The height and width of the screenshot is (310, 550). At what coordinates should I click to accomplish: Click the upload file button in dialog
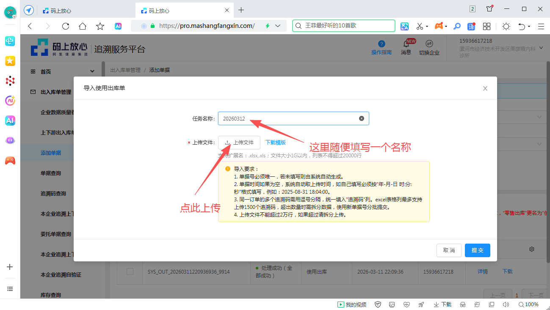pos(239,143)
